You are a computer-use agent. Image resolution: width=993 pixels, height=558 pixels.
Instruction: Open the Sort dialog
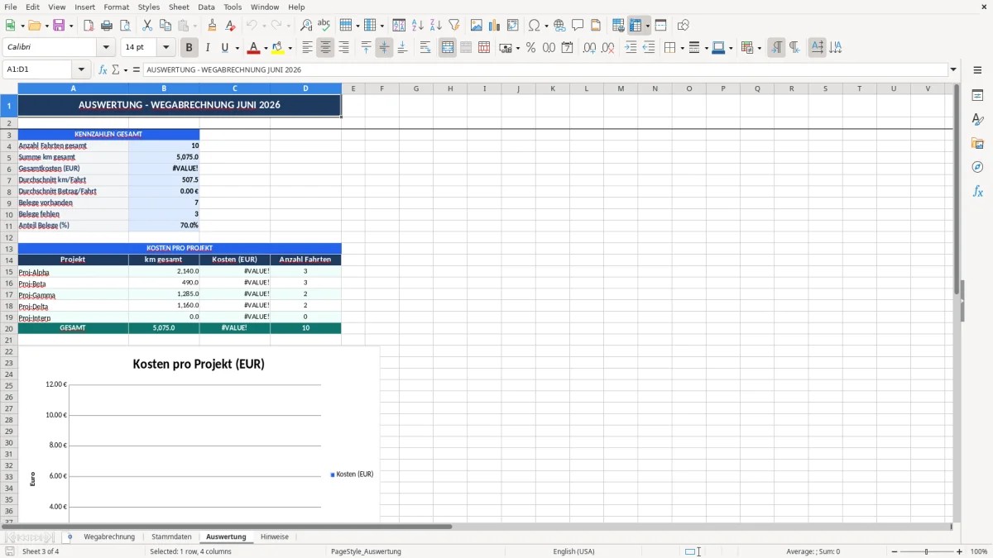click(x=399, y=26)
